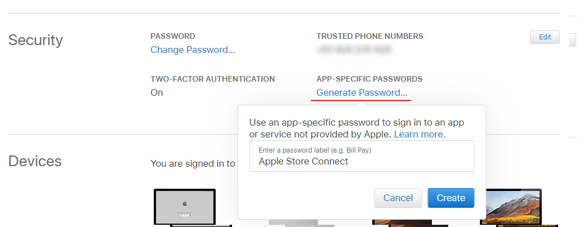The image size is (584, 227).
Task: Focus the password label input field
Action: click(362, 156)
